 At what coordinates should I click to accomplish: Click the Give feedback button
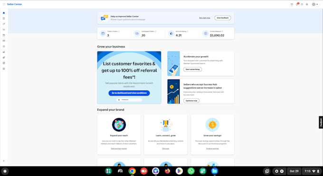[x=223, y=18]
